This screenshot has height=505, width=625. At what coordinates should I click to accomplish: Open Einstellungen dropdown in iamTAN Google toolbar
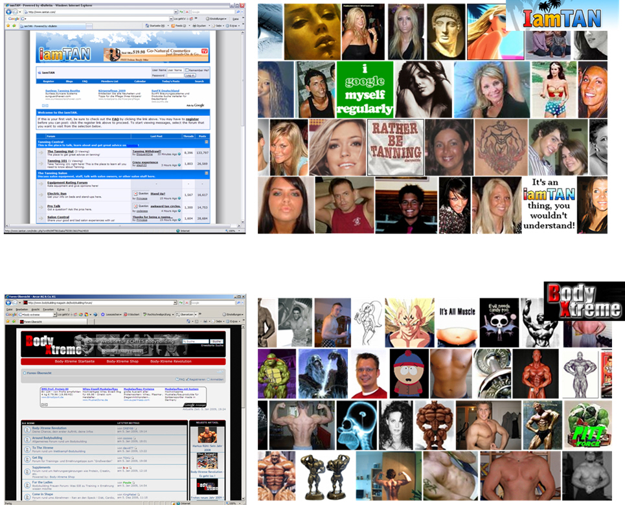tap(225, 19)
